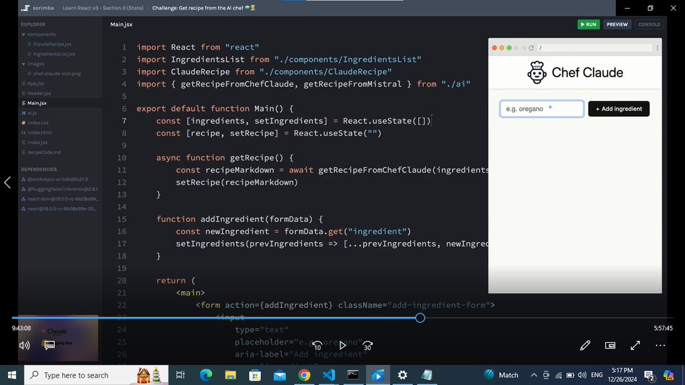Screen dimensions: 685x385
Task: Open recipeCode.md file
Action: click(x=40, y=152)
